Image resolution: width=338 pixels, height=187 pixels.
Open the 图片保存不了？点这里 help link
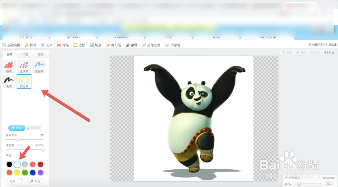coord(322,45)
